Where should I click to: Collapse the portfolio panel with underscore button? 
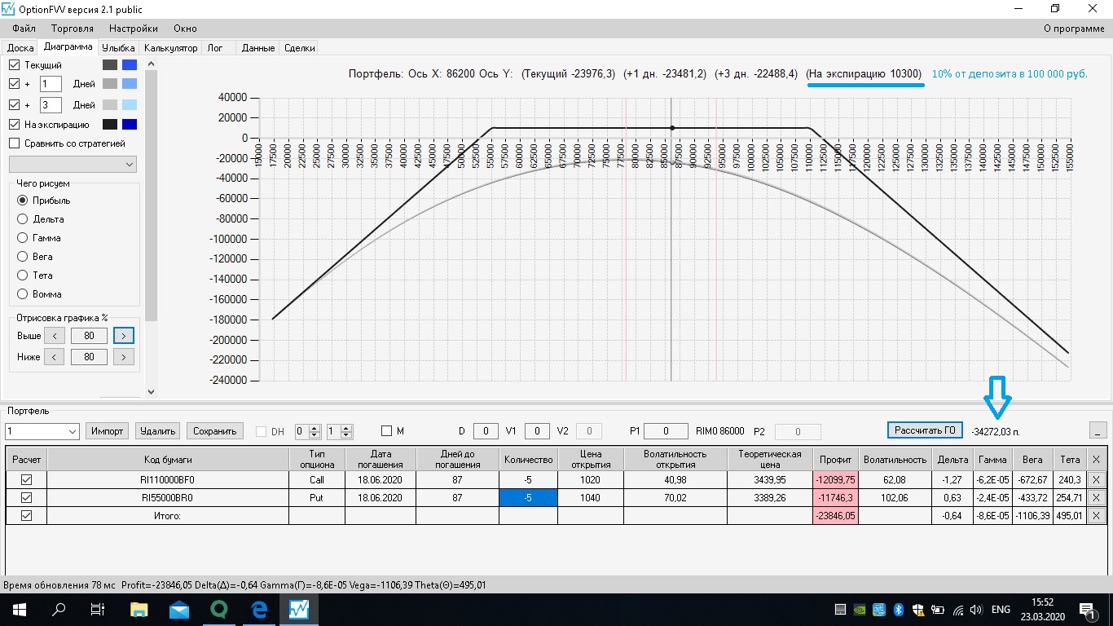point(1098,430)
